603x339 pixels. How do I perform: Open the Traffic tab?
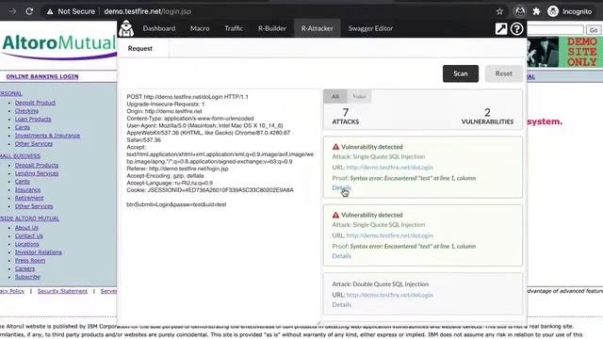[x=234, y=28]
